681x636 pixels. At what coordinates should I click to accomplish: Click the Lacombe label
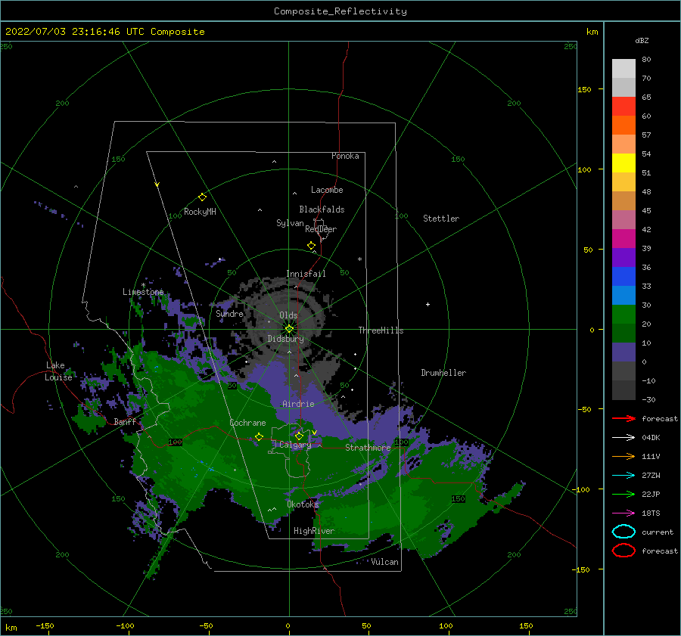tap(327, 190)
